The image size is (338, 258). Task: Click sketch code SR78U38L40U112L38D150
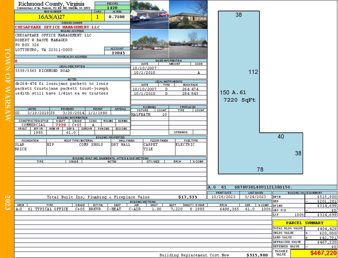tap(263, 187)
